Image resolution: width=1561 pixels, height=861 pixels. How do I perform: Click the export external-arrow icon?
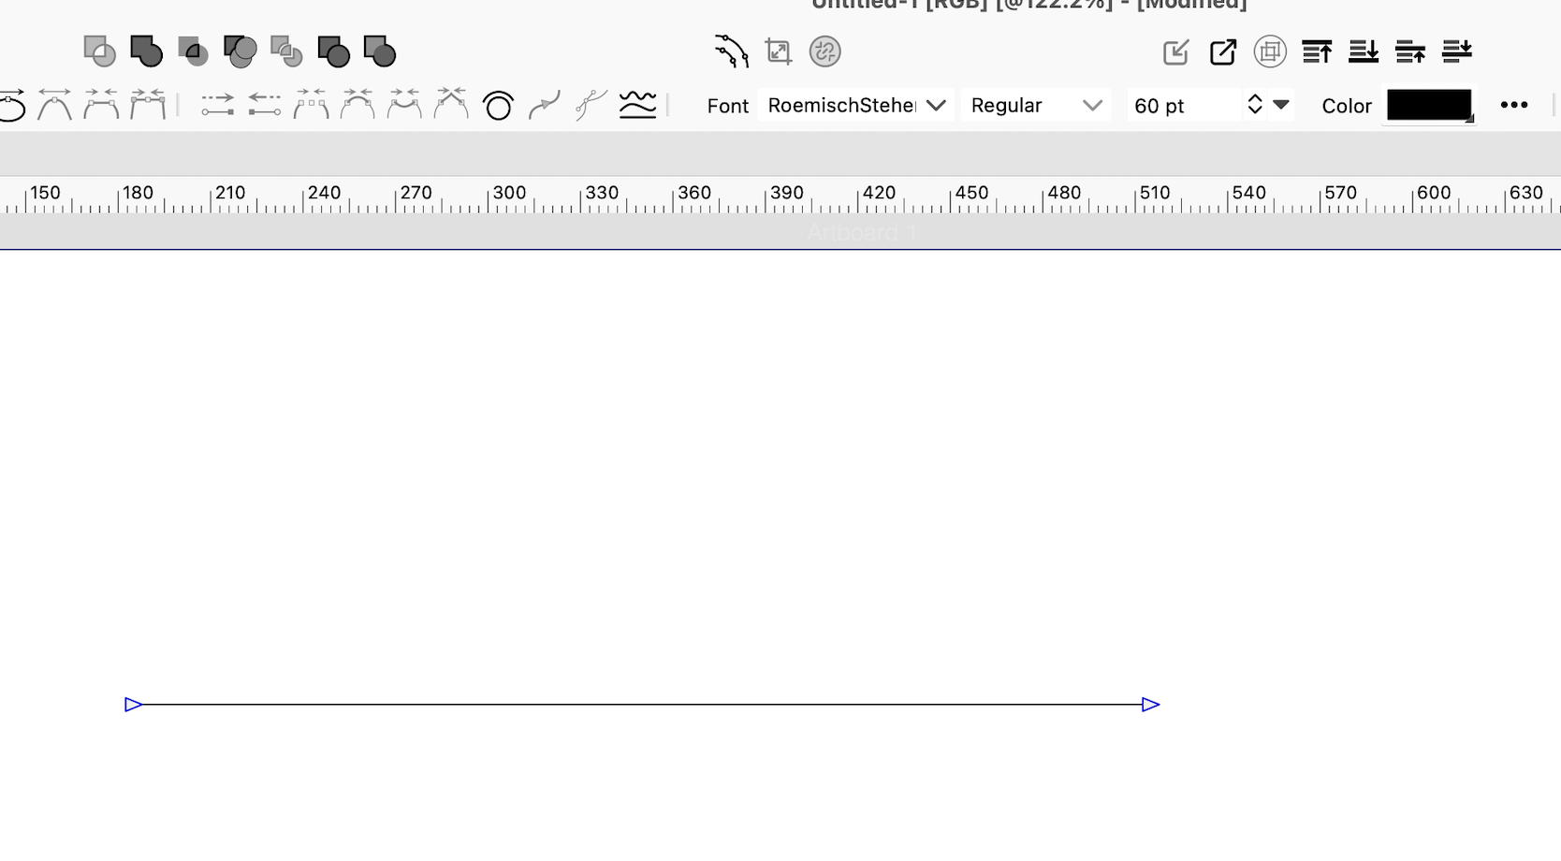click(1223, 51)
